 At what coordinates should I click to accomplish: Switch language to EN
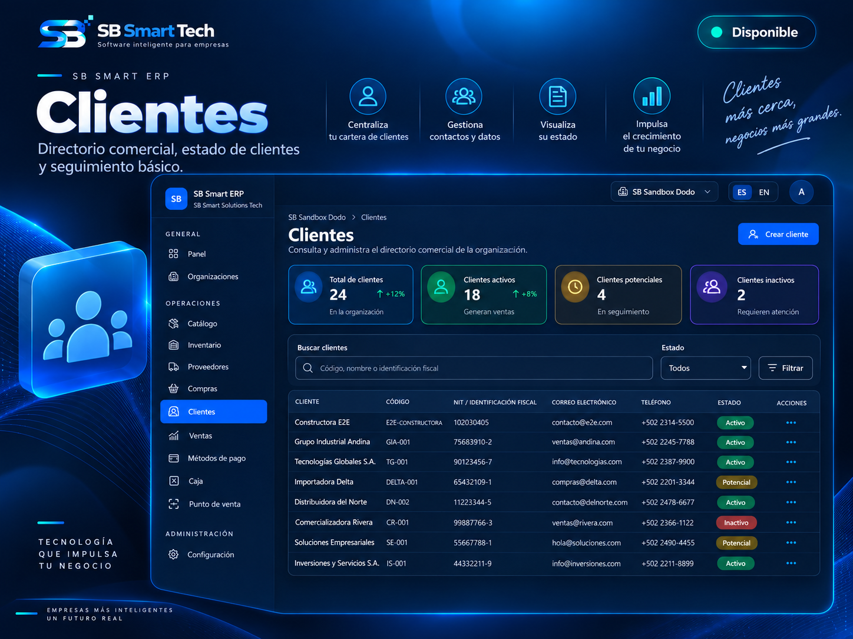point(764,192)
